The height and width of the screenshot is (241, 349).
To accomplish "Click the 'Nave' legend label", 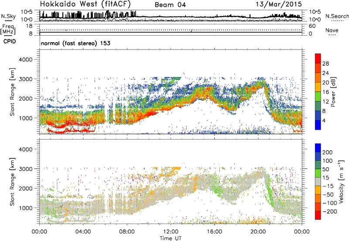I will coord(332,30).
